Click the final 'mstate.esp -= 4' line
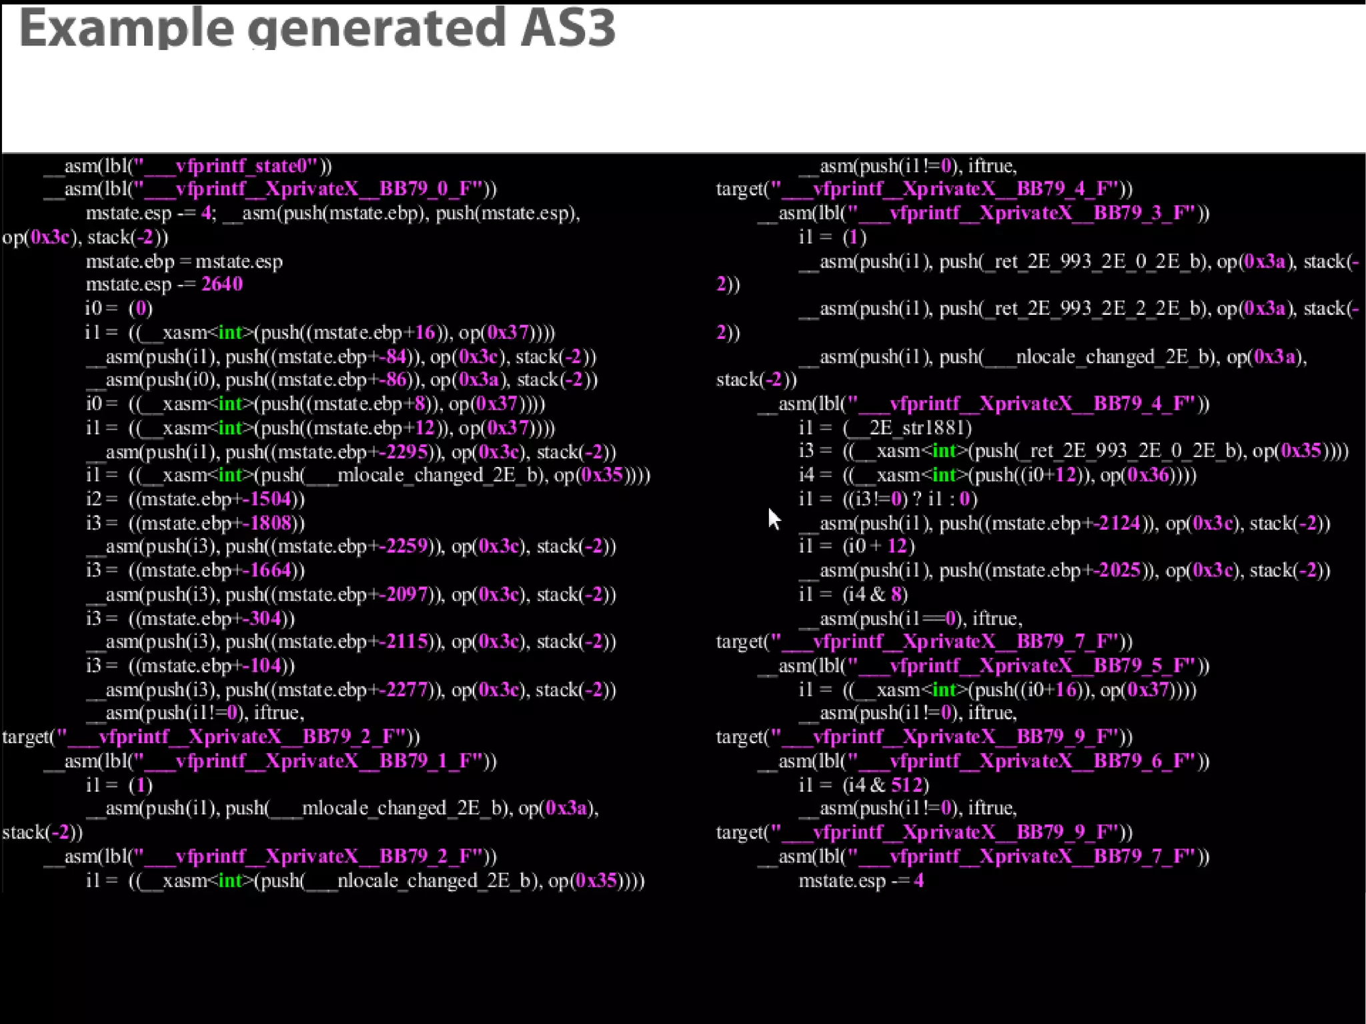1366x1024 pixels. [861, 881]
